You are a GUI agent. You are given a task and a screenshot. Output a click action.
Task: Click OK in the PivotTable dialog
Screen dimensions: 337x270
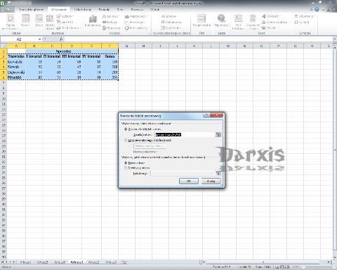(189, 181)
